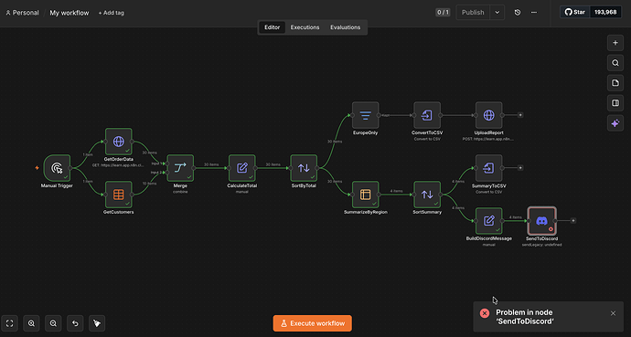Open the SortByTotal node
The width and height of the screenshot is (631, 337).
pyautogui.click(x=304, y=168)
